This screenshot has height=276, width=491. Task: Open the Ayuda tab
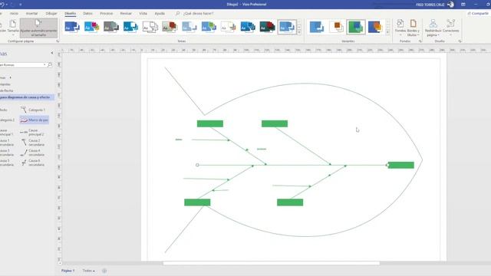click(x=160, y=14)
